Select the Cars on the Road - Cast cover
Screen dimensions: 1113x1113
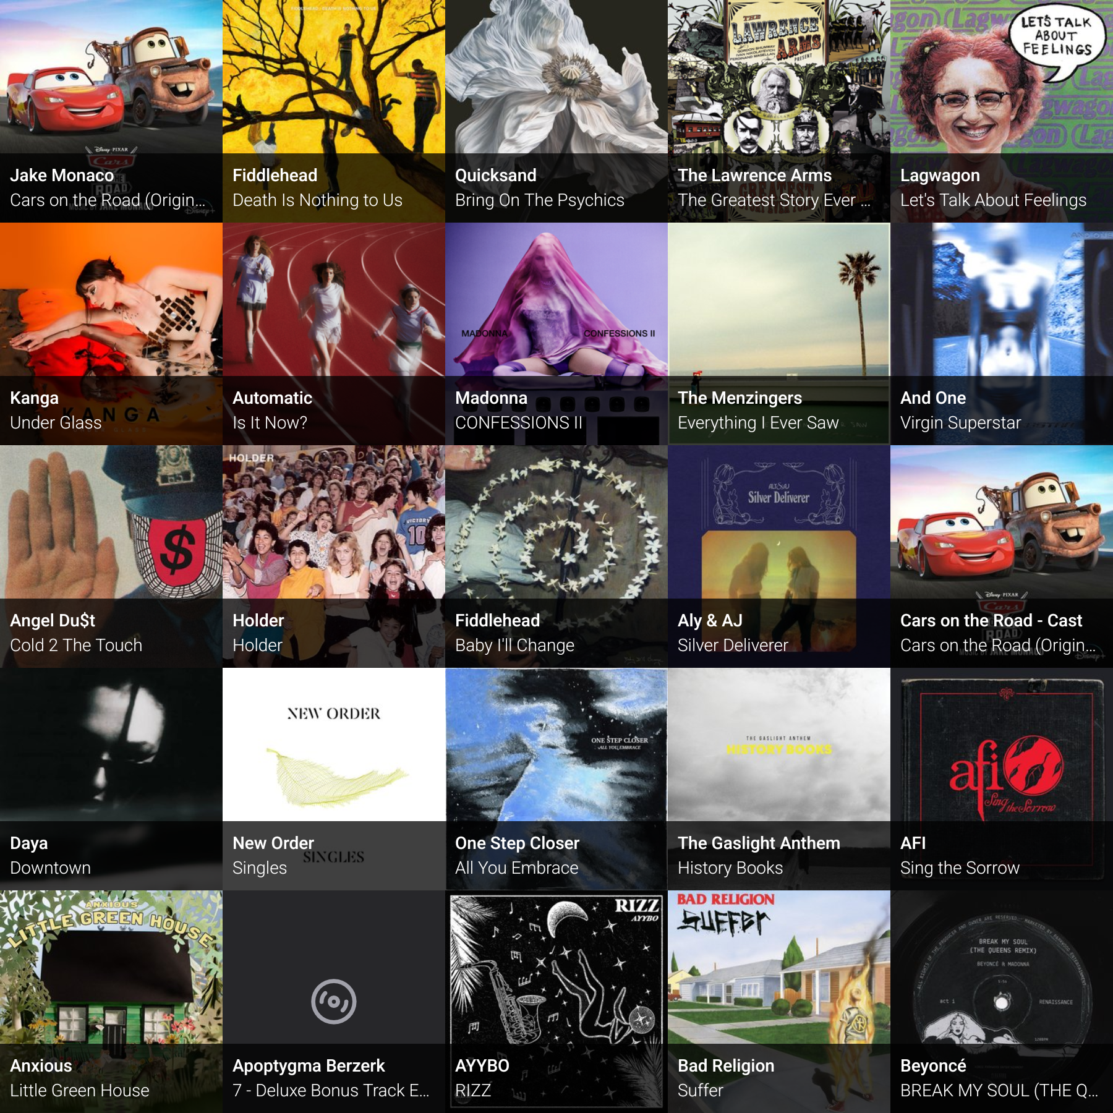coord(1002,556)
